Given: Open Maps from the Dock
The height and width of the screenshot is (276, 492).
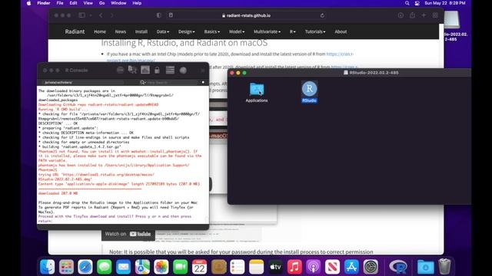Looking at the screenshot, I should pos(142,267).
